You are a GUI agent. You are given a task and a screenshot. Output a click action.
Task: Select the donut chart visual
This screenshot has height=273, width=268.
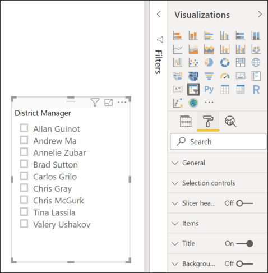pos(225,62)
